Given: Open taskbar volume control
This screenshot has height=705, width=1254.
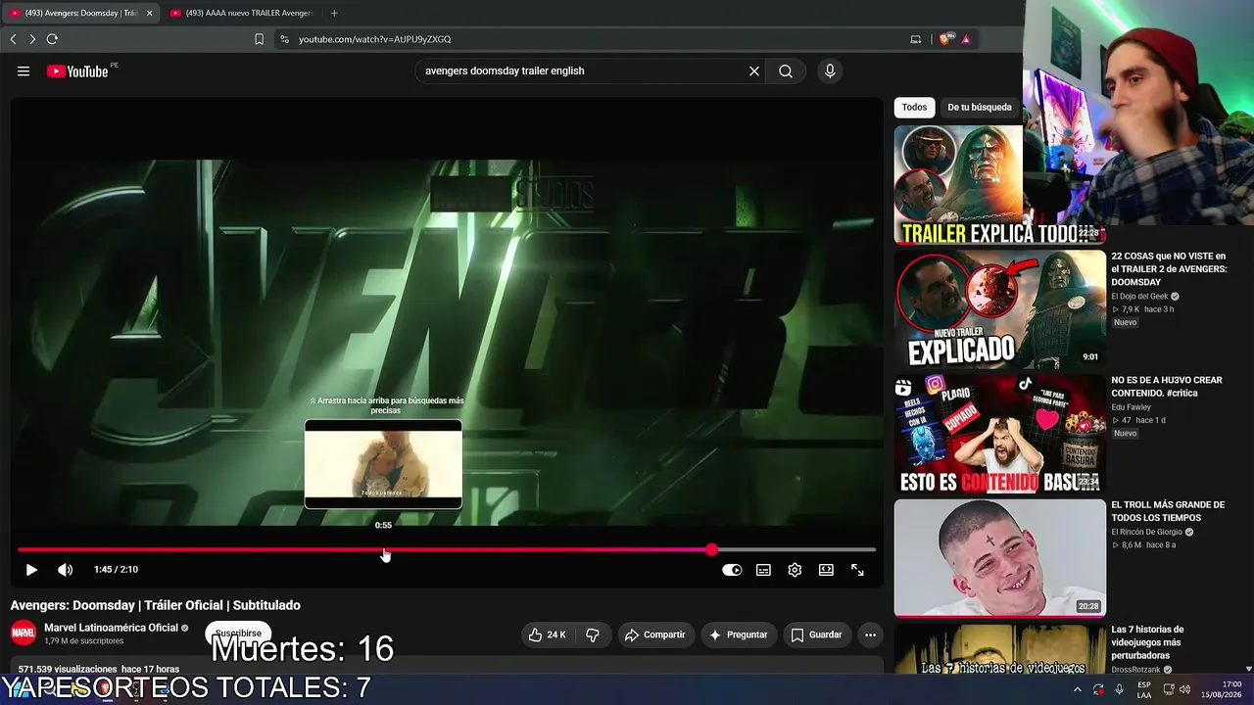Looking at the screenshot, I should click(1184, 689).
